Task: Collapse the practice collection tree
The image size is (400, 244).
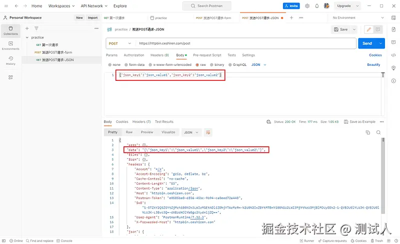Action: pyautogui.click(x=27, y=37)
